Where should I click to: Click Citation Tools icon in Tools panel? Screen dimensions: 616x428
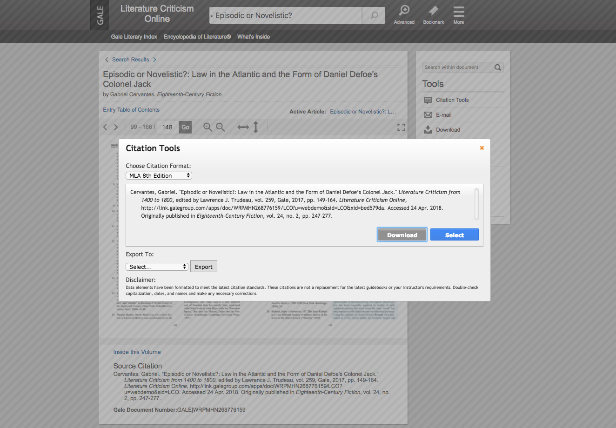[x=428, y=100]
